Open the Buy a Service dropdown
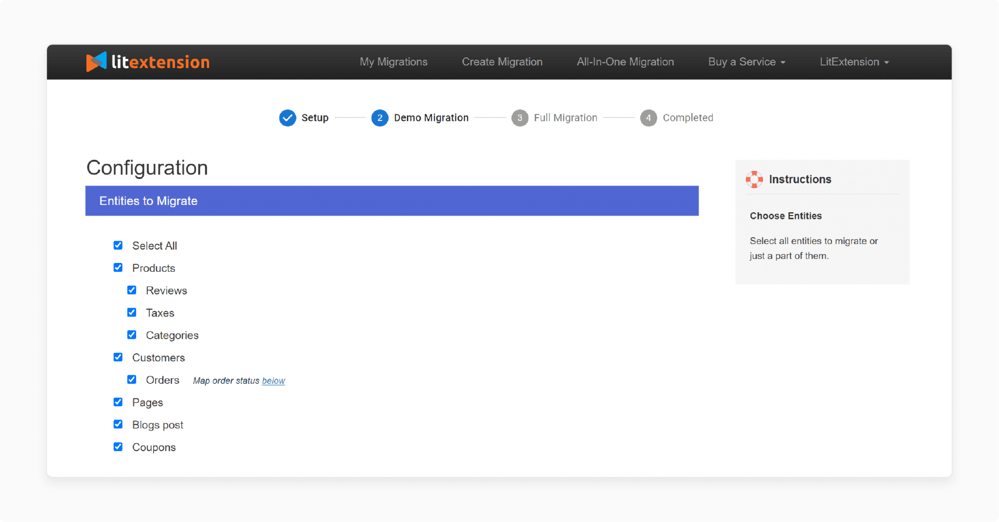This screenshot has width=999, height=522. pyautogui.click(x=746, y=62)
